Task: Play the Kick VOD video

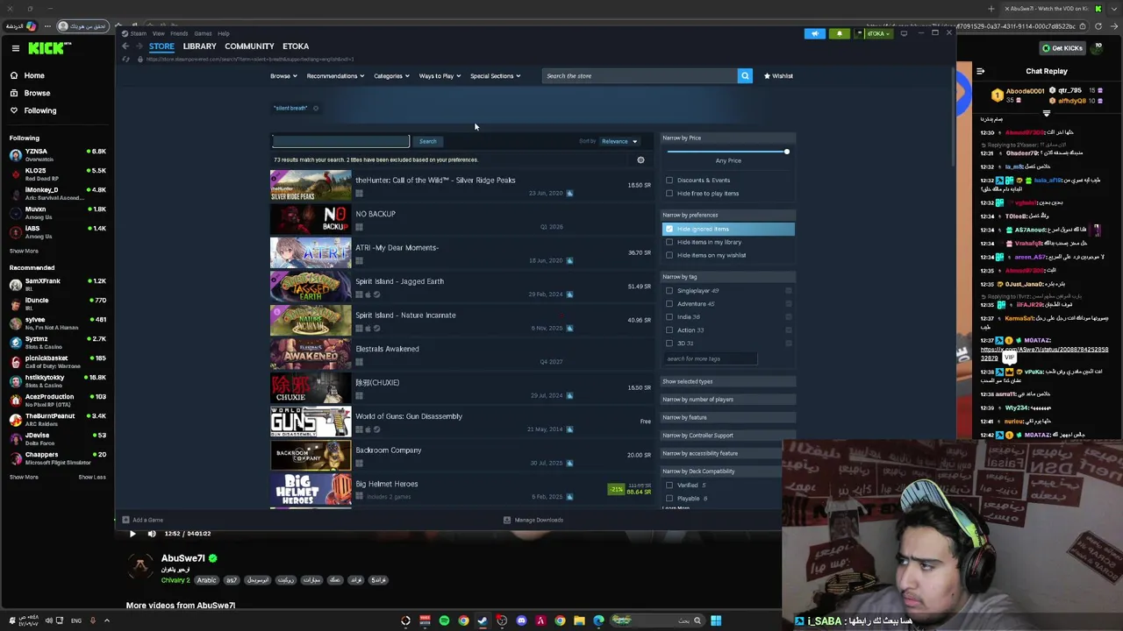Action: tap(132, 534)
